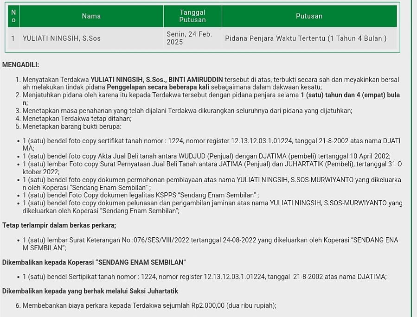The height and width of the screenshot is (317, 417).
Task: Click the "MENGADILI:" heading
Action: tap(21, 65)
